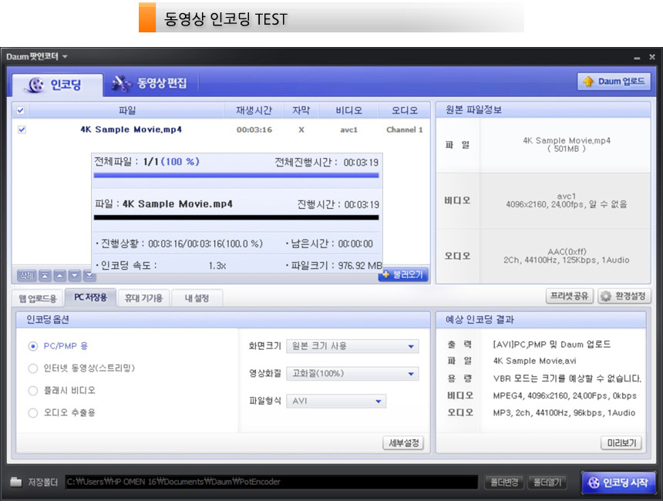663x504 pixels.
Task: Click the Daum 업로드 upload button
Action: click(x=614, y=82)
